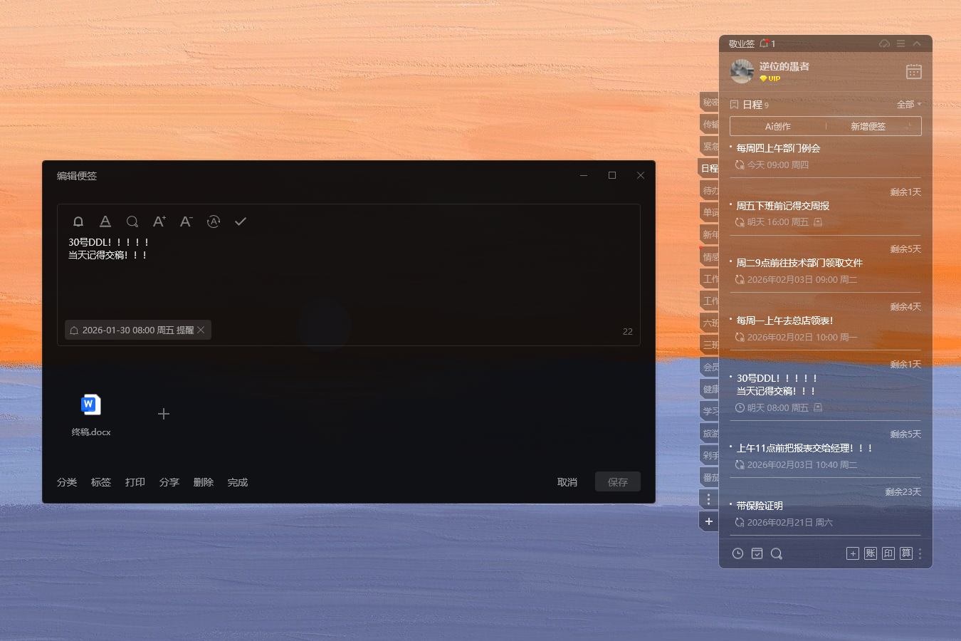
Task: Remove the 2026-01-30 08:00 reminder tag
Action: [201, 330]
